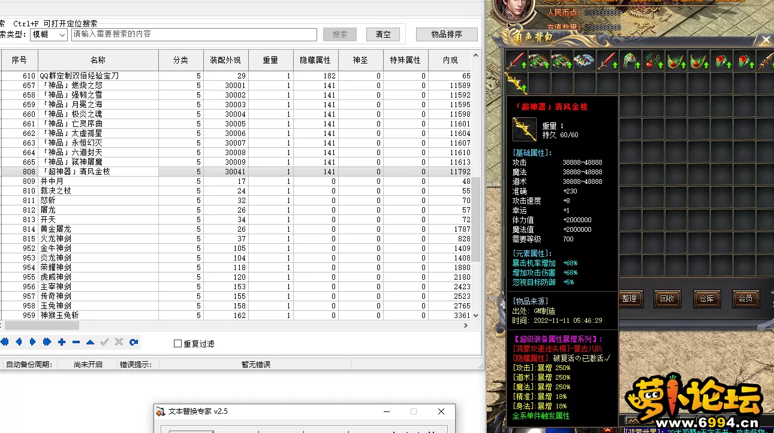Click the blue triangle edit-record icon
The width and height of the screenshot is (774, 433).
tap(90, 342)
